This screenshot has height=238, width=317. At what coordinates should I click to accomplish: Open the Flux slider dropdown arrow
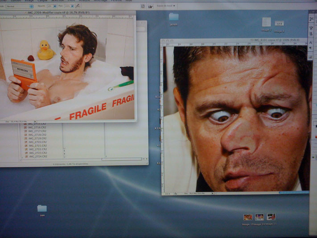[x=72, y=6]
